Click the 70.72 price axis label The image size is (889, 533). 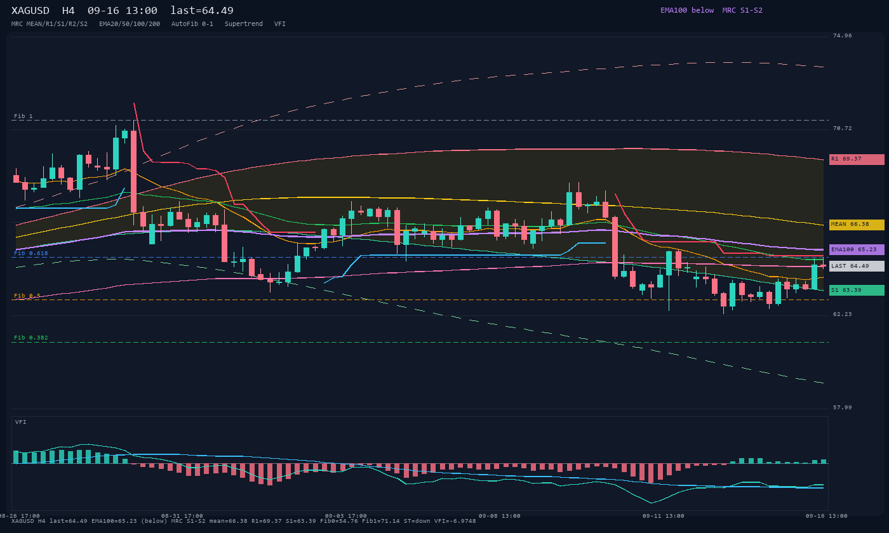(x=843, y=128)
